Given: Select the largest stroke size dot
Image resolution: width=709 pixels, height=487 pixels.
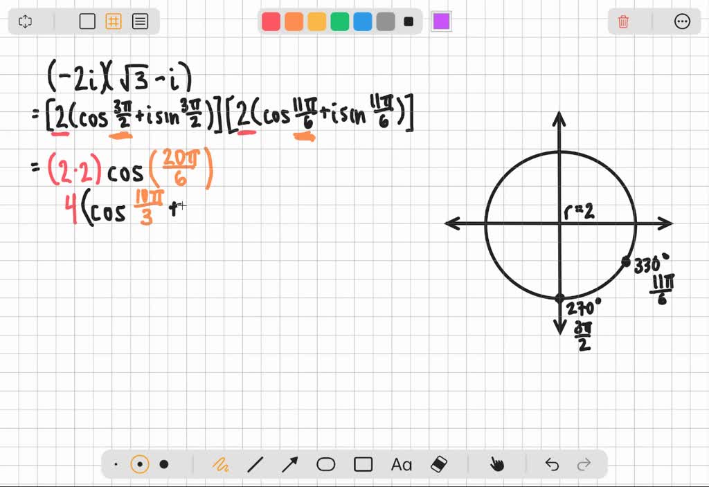Looking at the screenshot, I should pos(163,464).
